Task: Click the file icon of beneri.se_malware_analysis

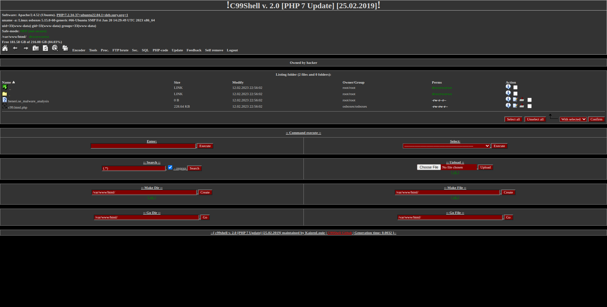Action: coord(5,100)
